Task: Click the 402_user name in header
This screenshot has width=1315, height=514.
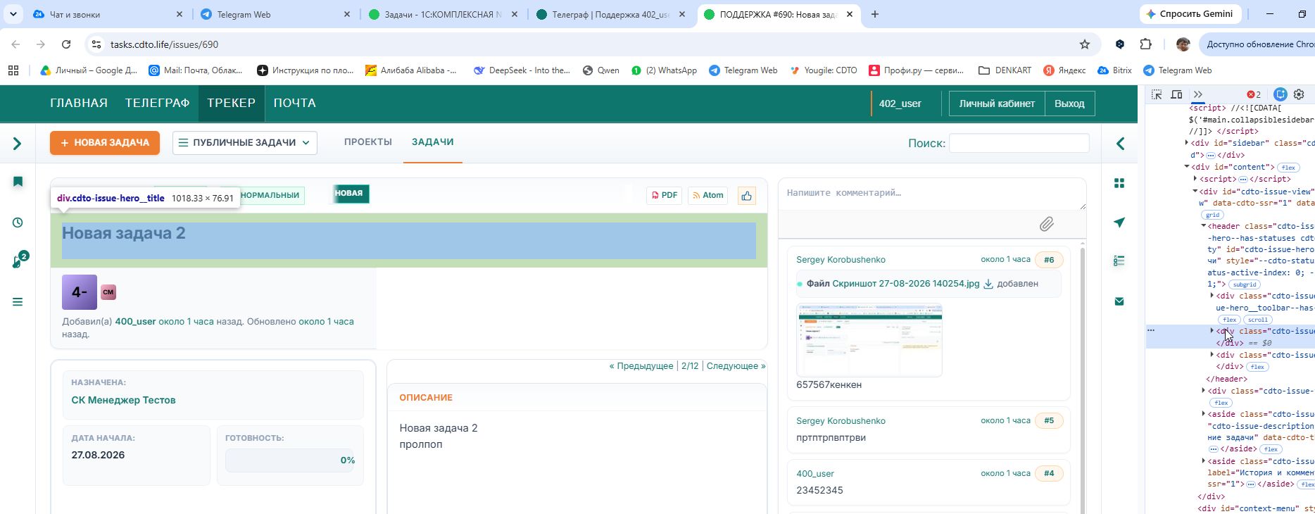Action: coord(900,104)
